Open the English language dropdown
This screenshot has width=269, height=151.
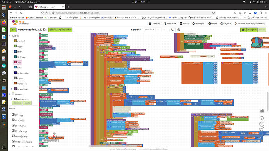click(x=226, y=23)
